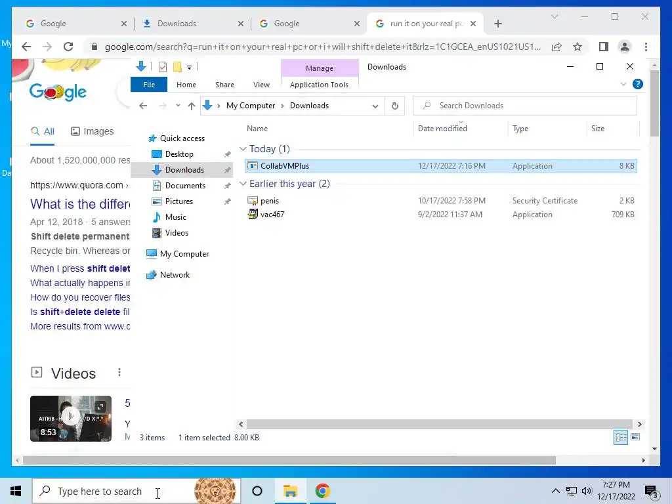Image resolution: width=672 pixels, height=504 pixels.
Task: Sort files by Name column
Action: pyautogui.click(x=257, y=129)
